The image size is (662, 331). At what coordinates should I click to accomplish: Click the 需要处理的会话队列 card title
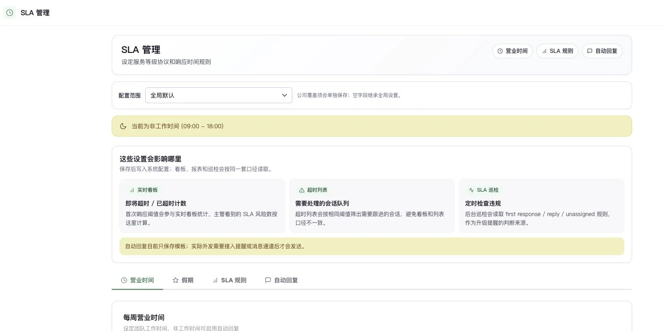tap(322, 203)
